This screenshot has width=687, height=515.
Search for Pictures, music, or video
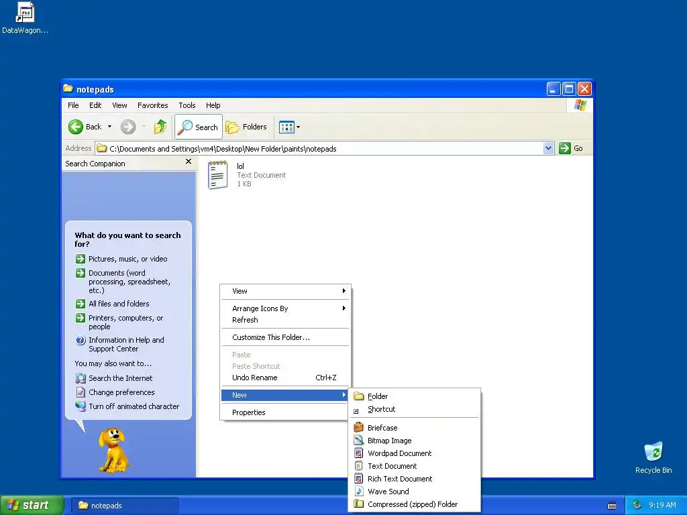[121, 259]
